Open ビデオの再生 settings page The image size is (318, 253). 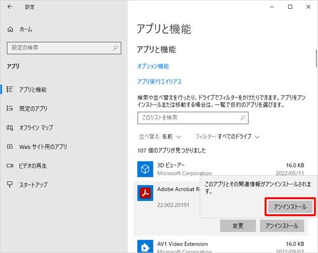tap(32, 165)
